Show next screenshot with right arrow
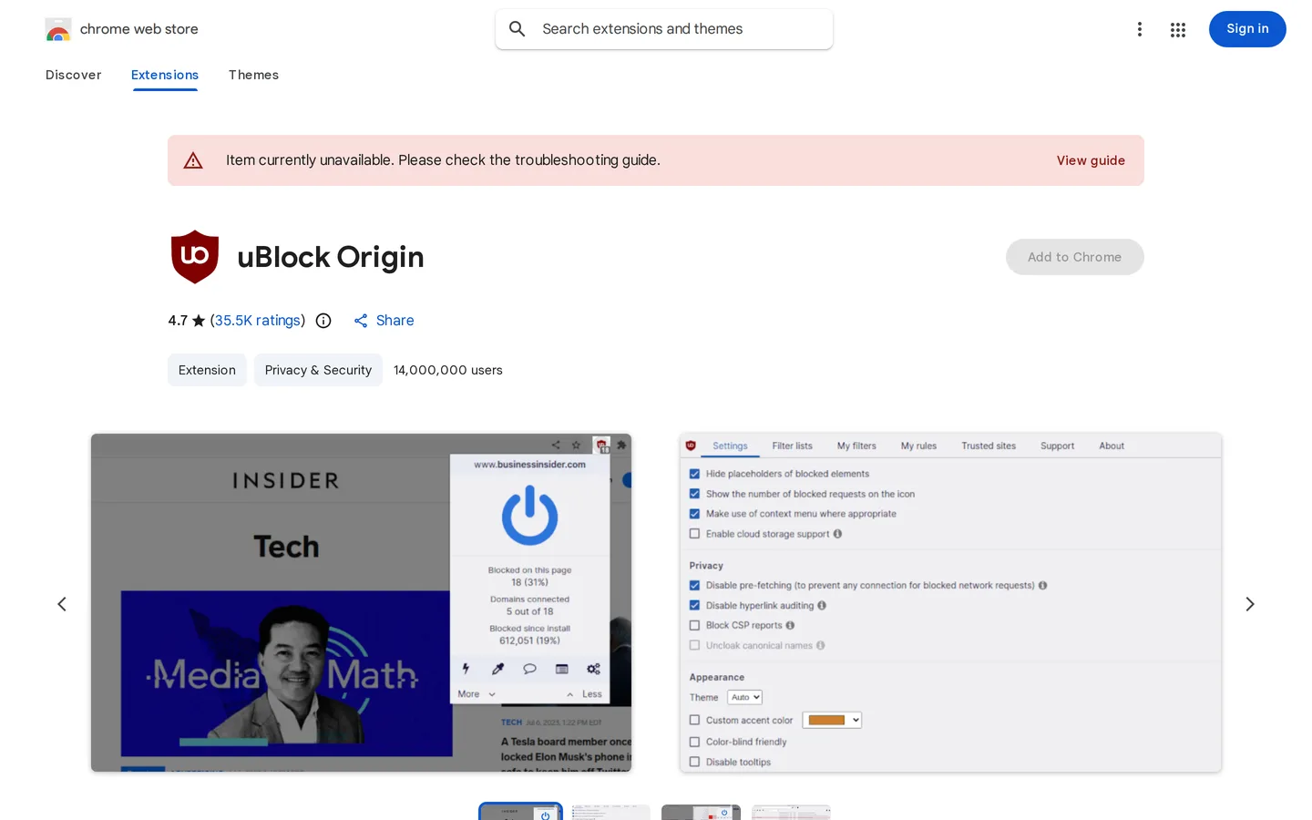 coord(1250,604)
